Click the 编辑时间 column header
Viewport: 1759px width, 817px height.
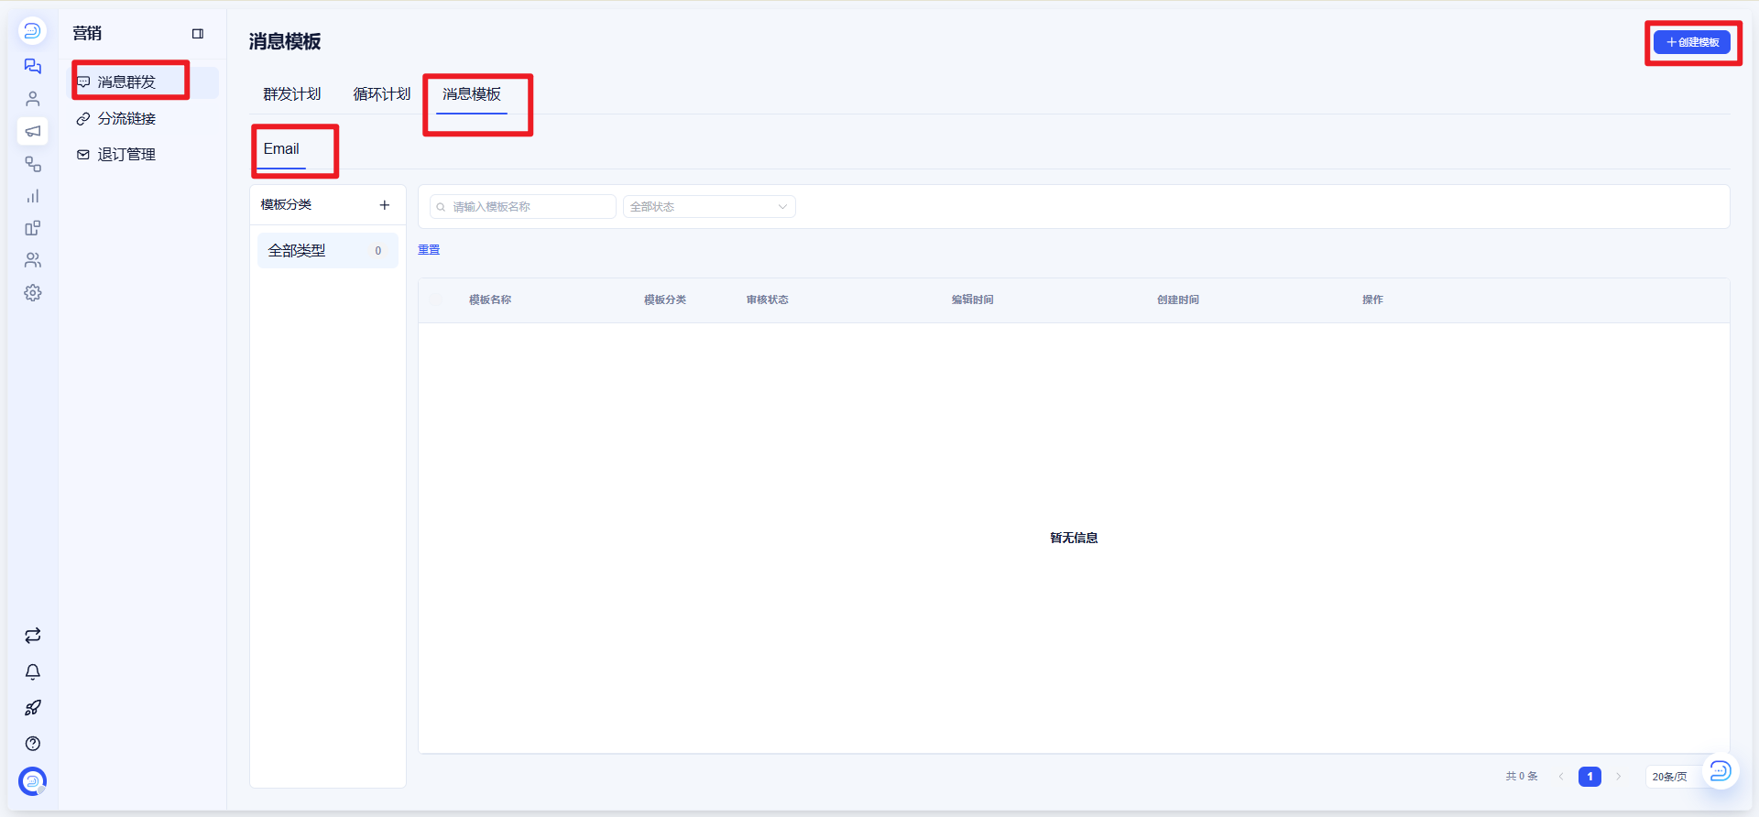click(973, 300)
